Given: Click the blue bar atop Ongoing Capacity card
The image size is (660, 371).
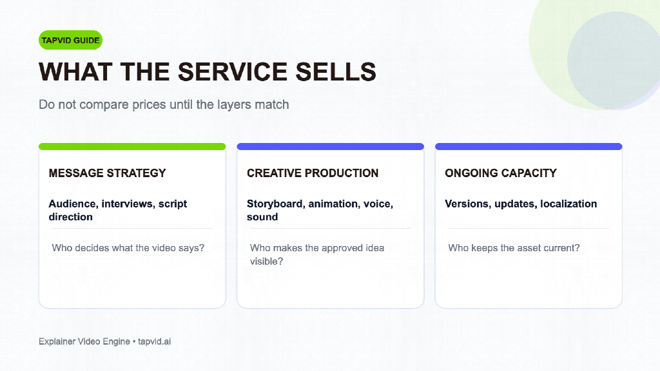Looking at the screenshot, I should coord(529,146).
